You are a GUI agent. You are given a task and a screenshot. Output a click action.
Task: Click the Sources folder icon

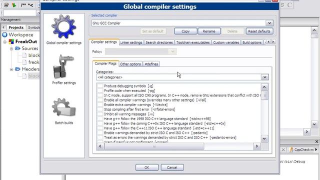coord(18,48)
